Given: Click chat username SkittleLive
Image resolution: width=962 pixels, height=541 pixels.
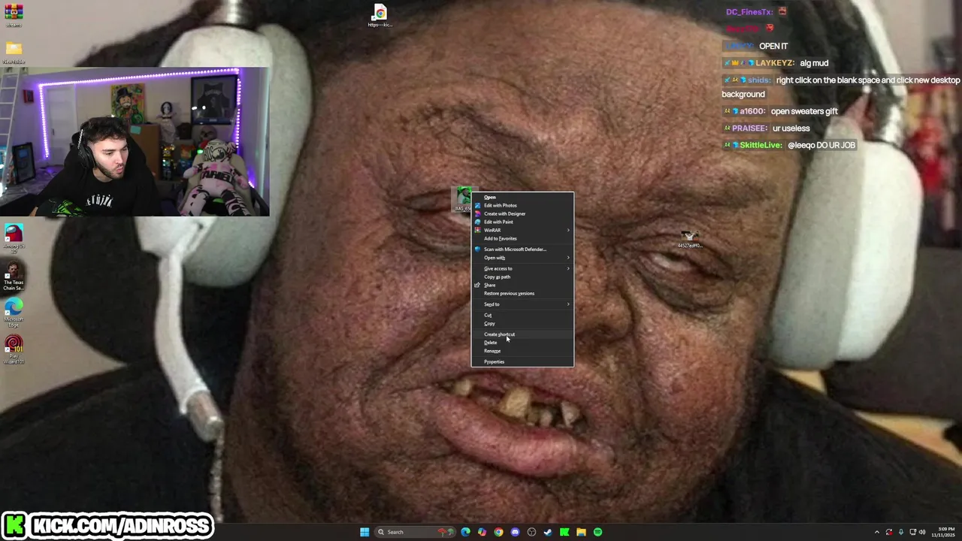Looking at the screenshot, I should tap(761, 145).
